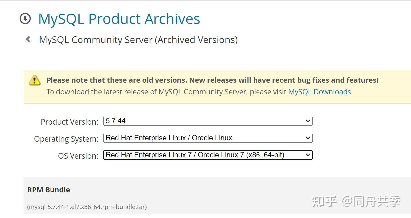Viewport: 411px width, 218px height.
Task: Go back using the left chevron icon
Action: pos(28,39)
